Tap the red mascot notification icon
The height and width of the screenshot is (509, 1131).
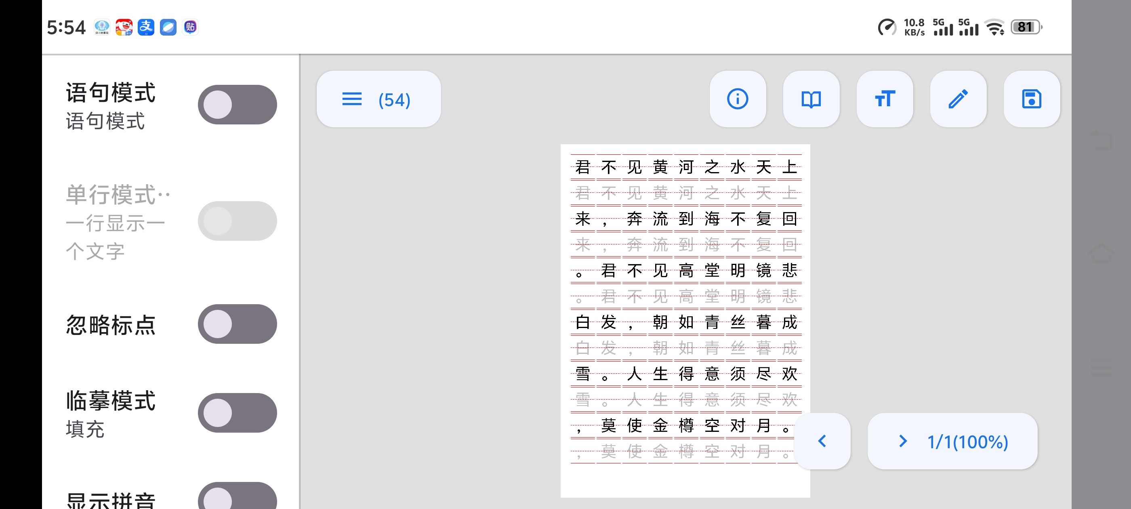click(x=124, y=27)
